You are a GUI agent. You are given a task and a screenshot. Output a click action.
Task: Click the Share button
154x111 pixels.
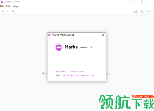146,11
